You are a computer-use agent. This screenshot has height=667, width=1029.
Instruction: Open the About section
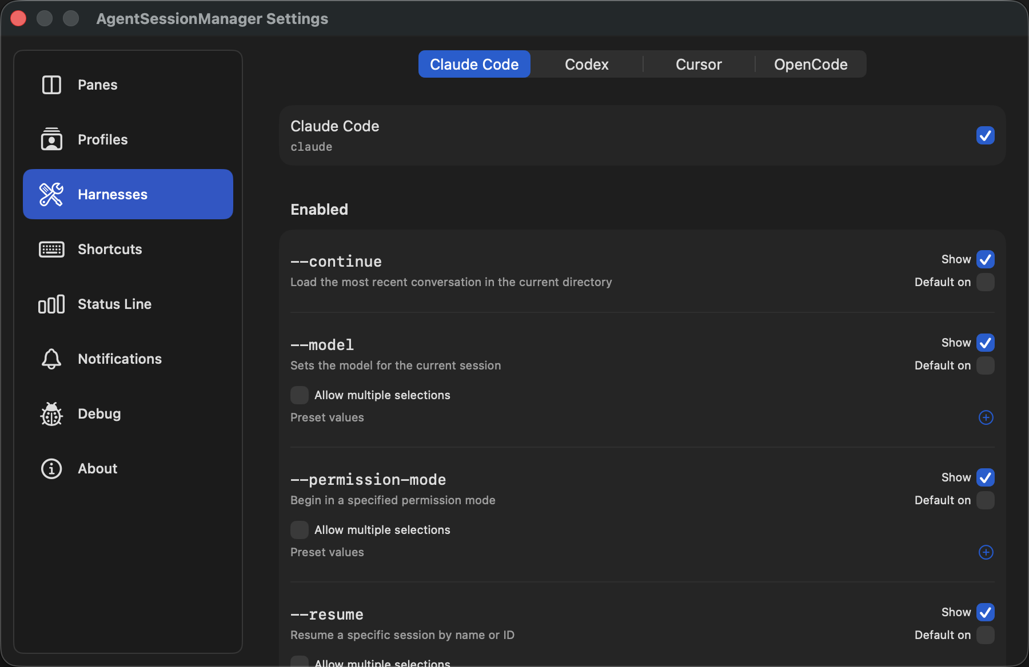tap(128, 468)
